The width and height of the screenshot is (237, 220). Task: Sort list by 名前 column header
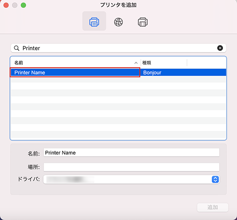coord(75,63)
